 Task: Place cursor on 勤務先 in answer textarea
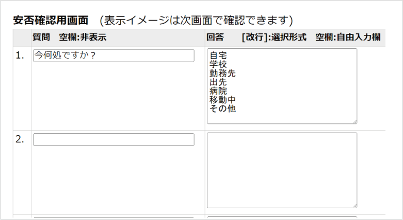point(222,73)
